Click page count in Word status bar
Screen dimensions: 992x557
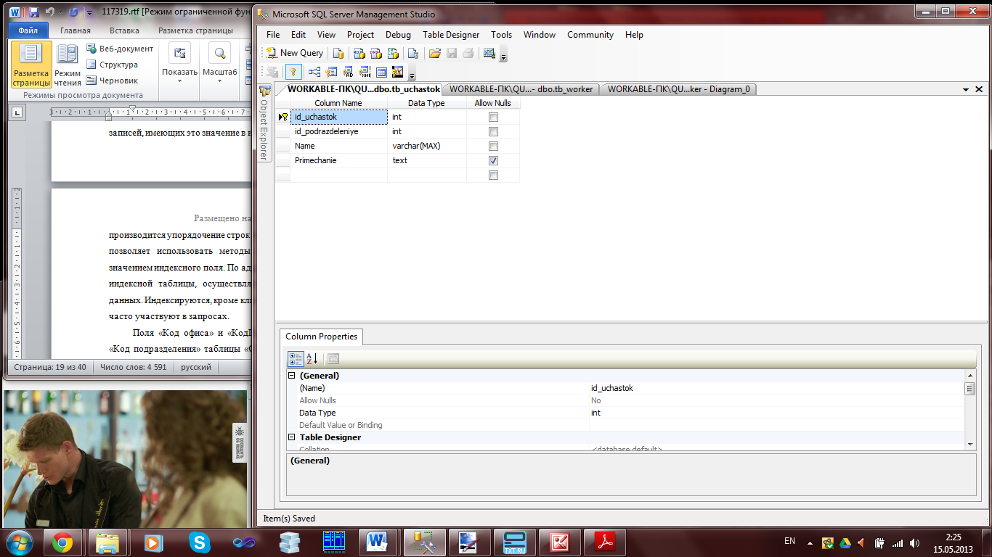pos(50,367)
